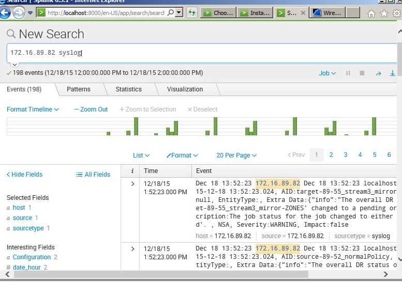The height and width of the screenshot is (282, 402).
Task: Expand the search box with chevron
Action: pos(14,65)
